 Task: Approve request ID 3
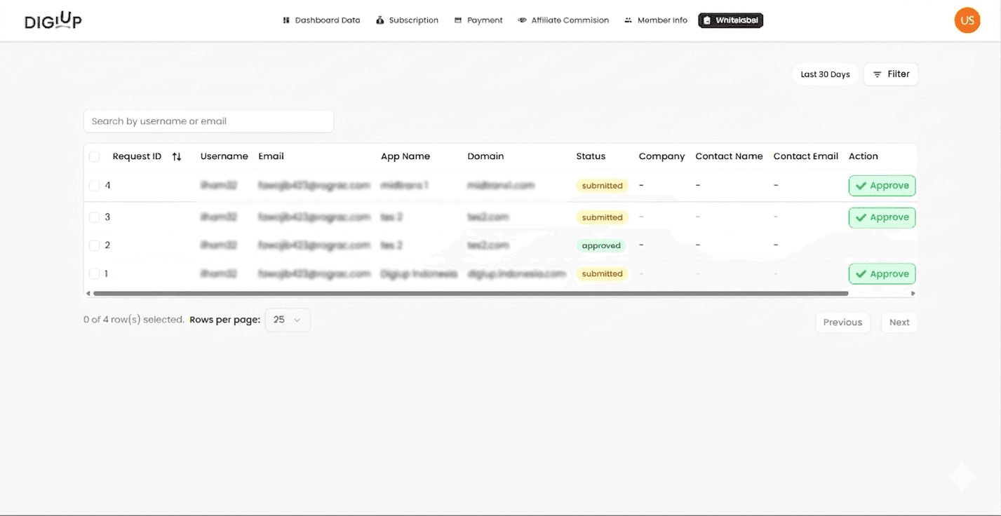tap(882, 217)
